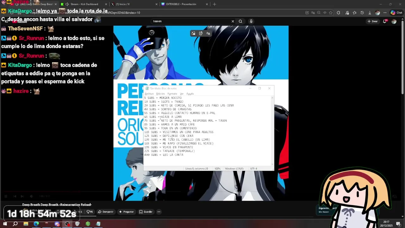Click the 100% zoom in Notepad status bar
Viewport: 405px width, 228px height.
tap(217, 169)
